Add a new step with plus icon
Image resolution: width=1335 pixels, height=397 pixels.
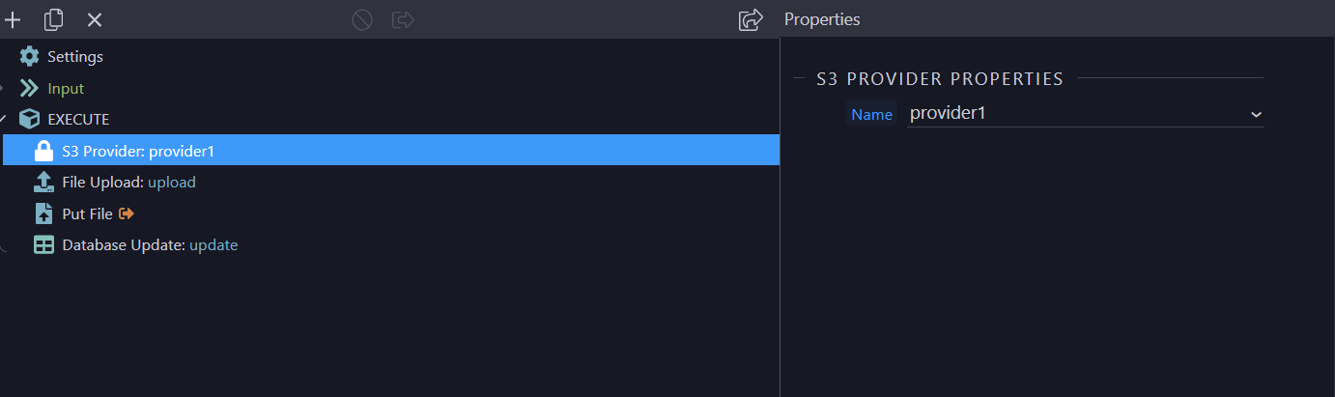click(x=13, y=19)
